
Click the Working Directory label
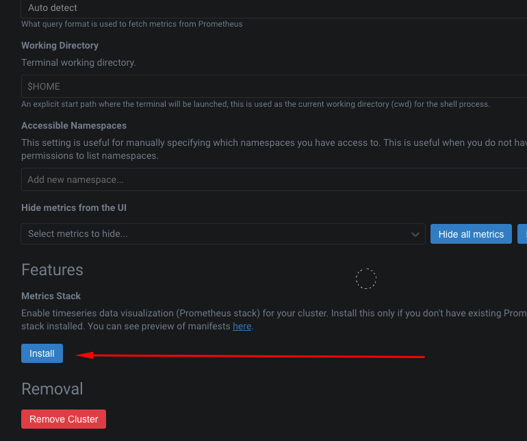(x=60, y=45)
